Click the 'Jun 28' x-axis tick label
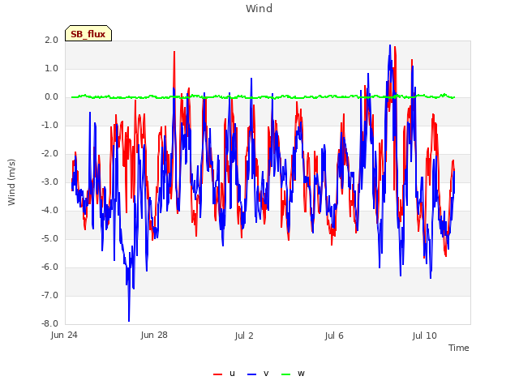Viewport: 519px width, 389px height. [154, 336]
